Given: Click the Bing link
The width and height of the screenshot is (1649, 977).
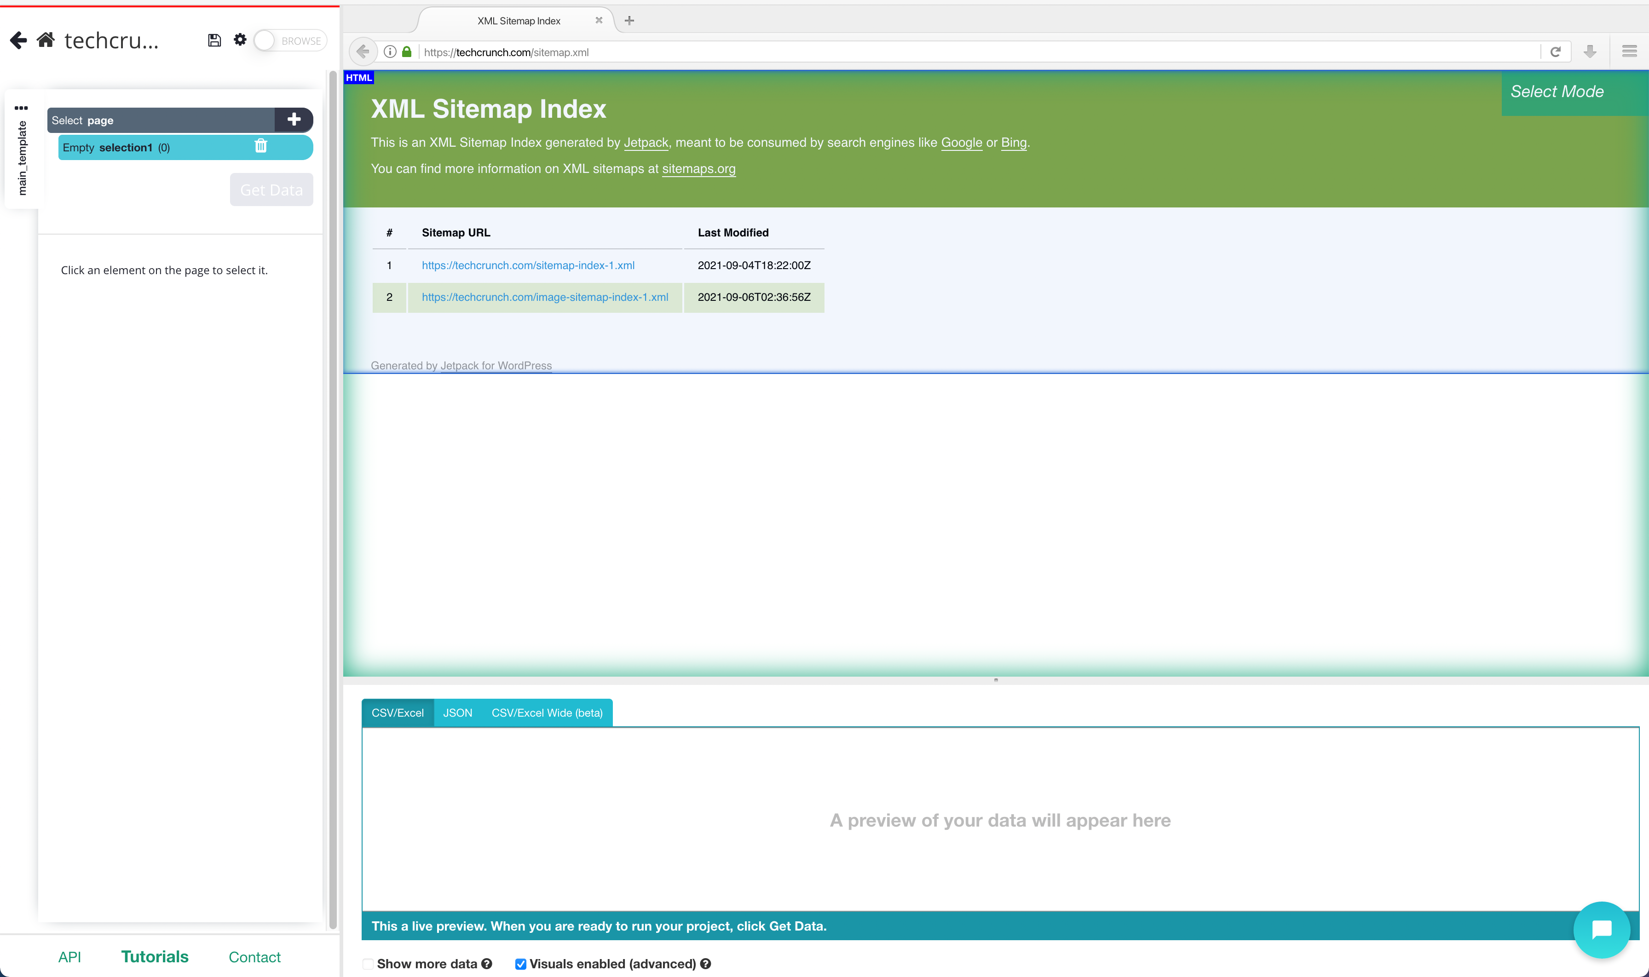Looking at the screenshot, I should (x=1014, y=142).
